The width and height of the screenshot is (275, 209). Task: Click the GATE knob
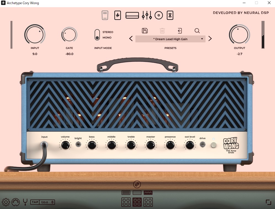(x=69, y=34)
